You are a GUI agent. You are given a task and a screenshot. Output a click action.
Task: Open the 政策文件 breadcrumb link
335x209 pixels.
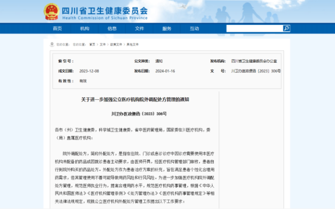tap(114, 45)
